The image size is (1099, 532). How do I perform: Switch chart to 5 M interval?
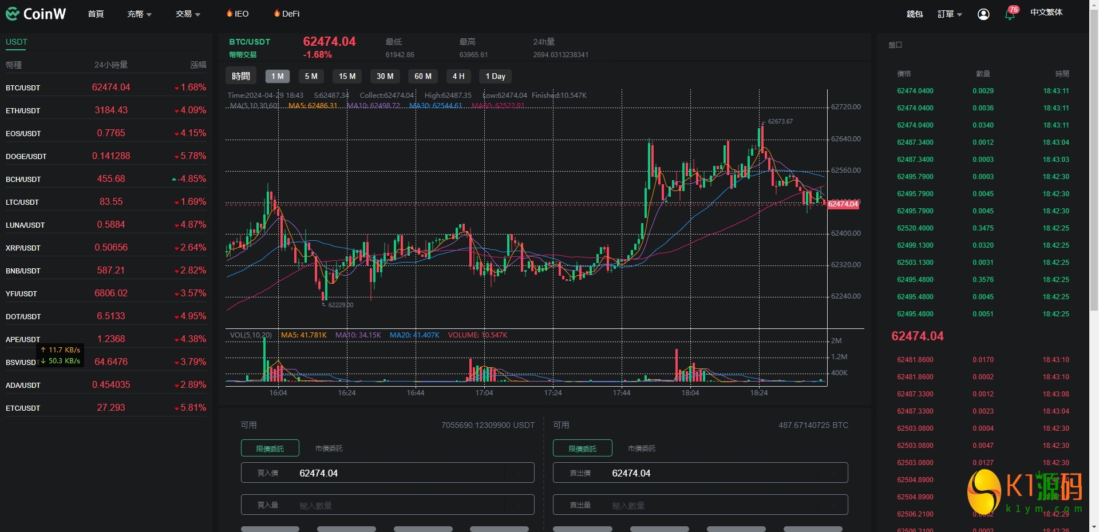(311, 76)
